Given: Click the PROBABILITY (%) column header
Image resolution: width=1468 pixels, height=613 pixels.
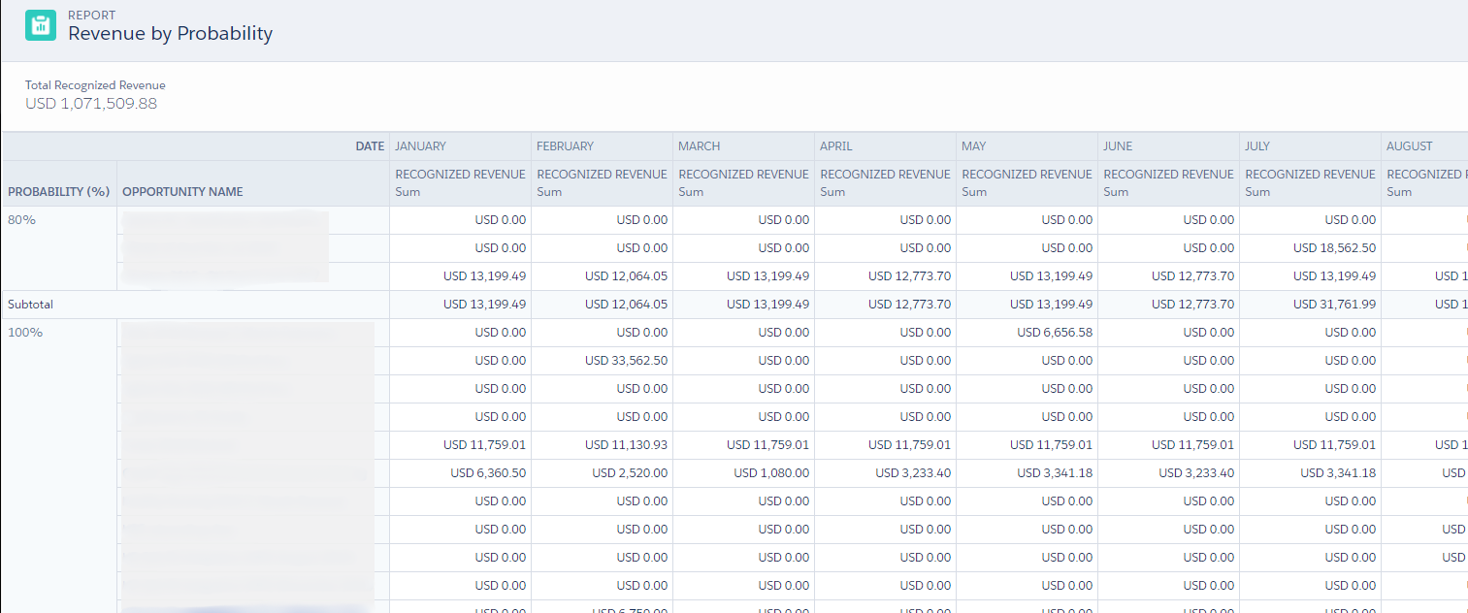Looking at the screenshot, I should point(58,192).
